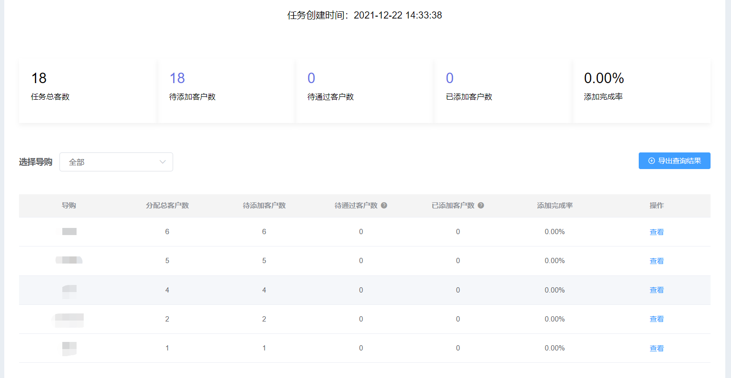Click the 0.00% 添加完成率 summary card

coord(642,90)
